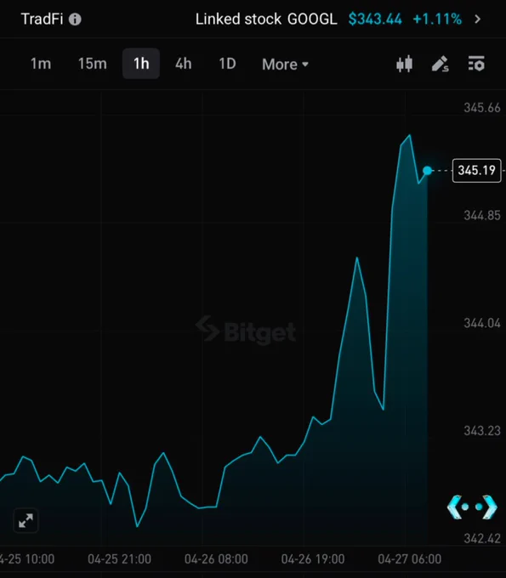Open chart indicator settings icon
The image size is (506, 578).
476,64
